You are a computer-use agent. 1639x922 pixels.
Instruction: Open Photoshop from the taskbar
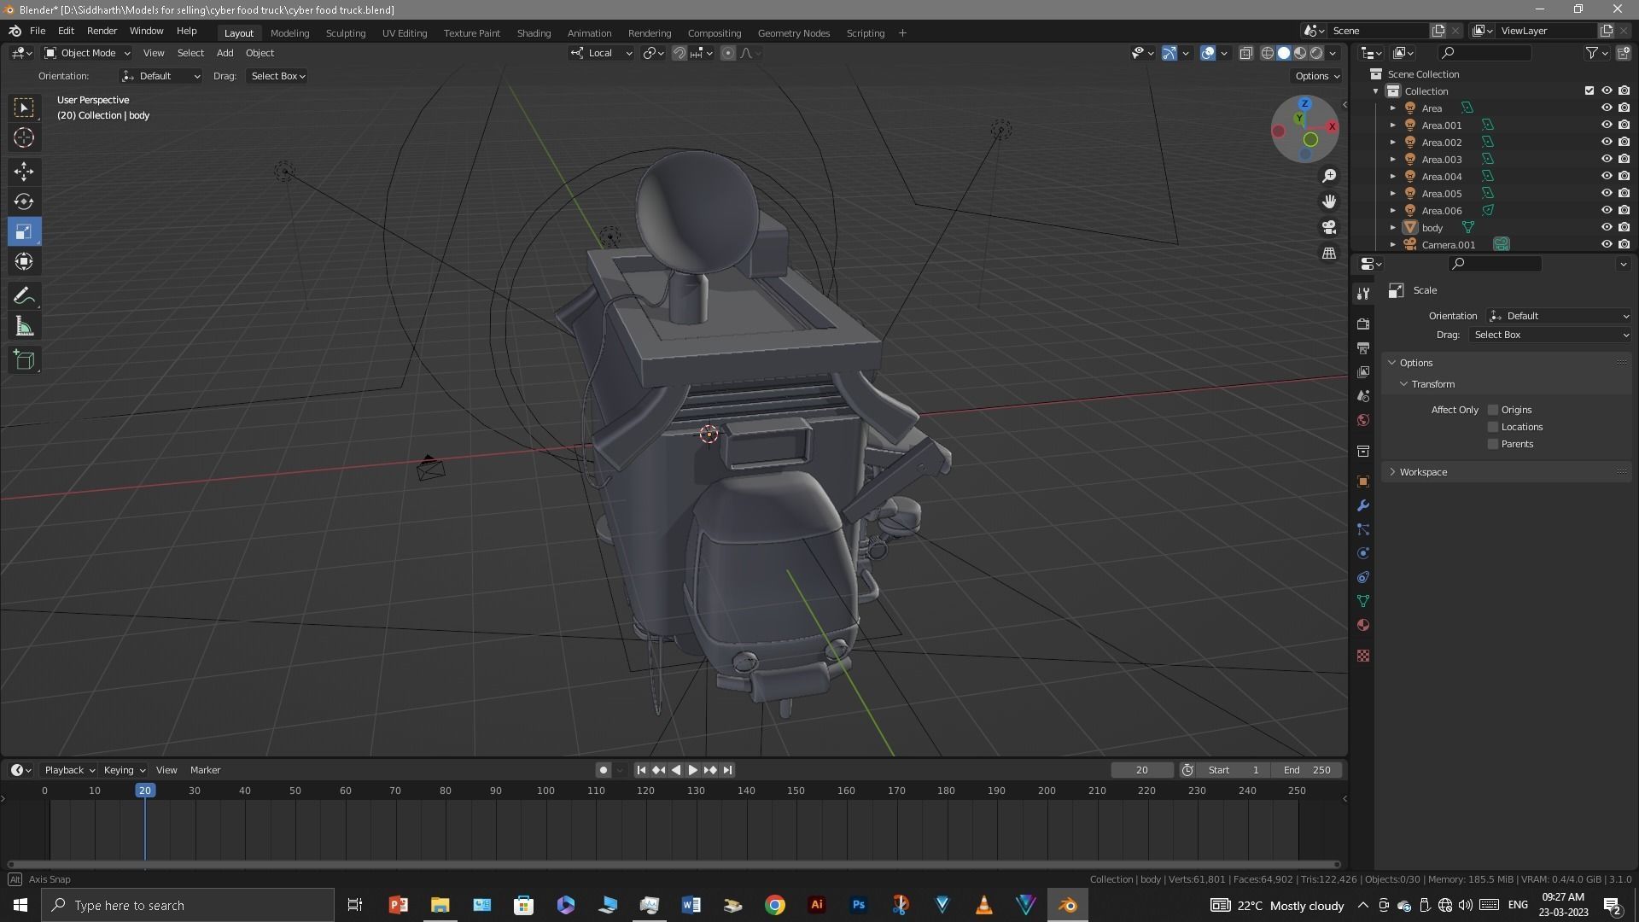coord(858,905)
